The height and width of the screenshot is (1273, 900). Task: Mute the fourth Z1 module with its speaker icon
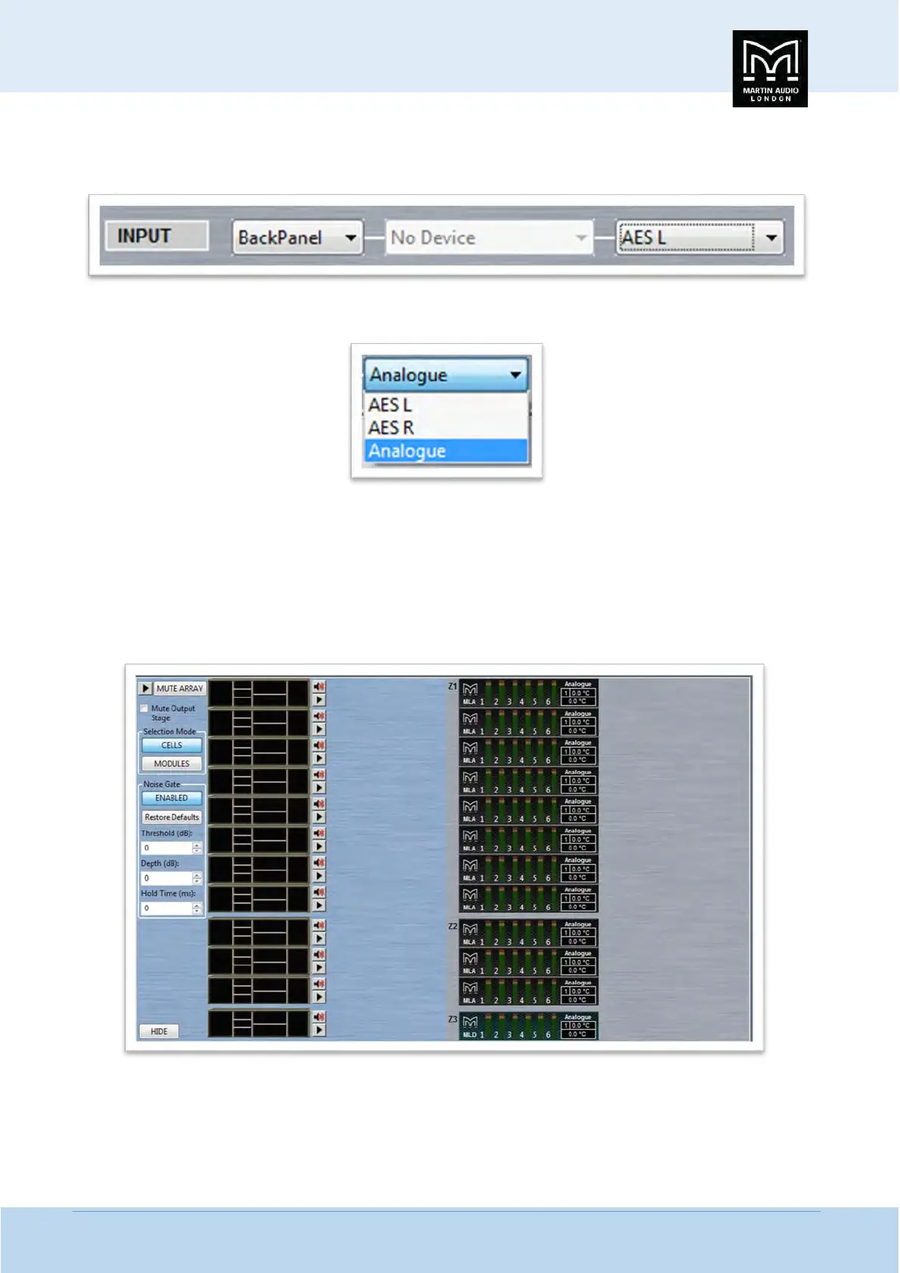coord(320,775)
